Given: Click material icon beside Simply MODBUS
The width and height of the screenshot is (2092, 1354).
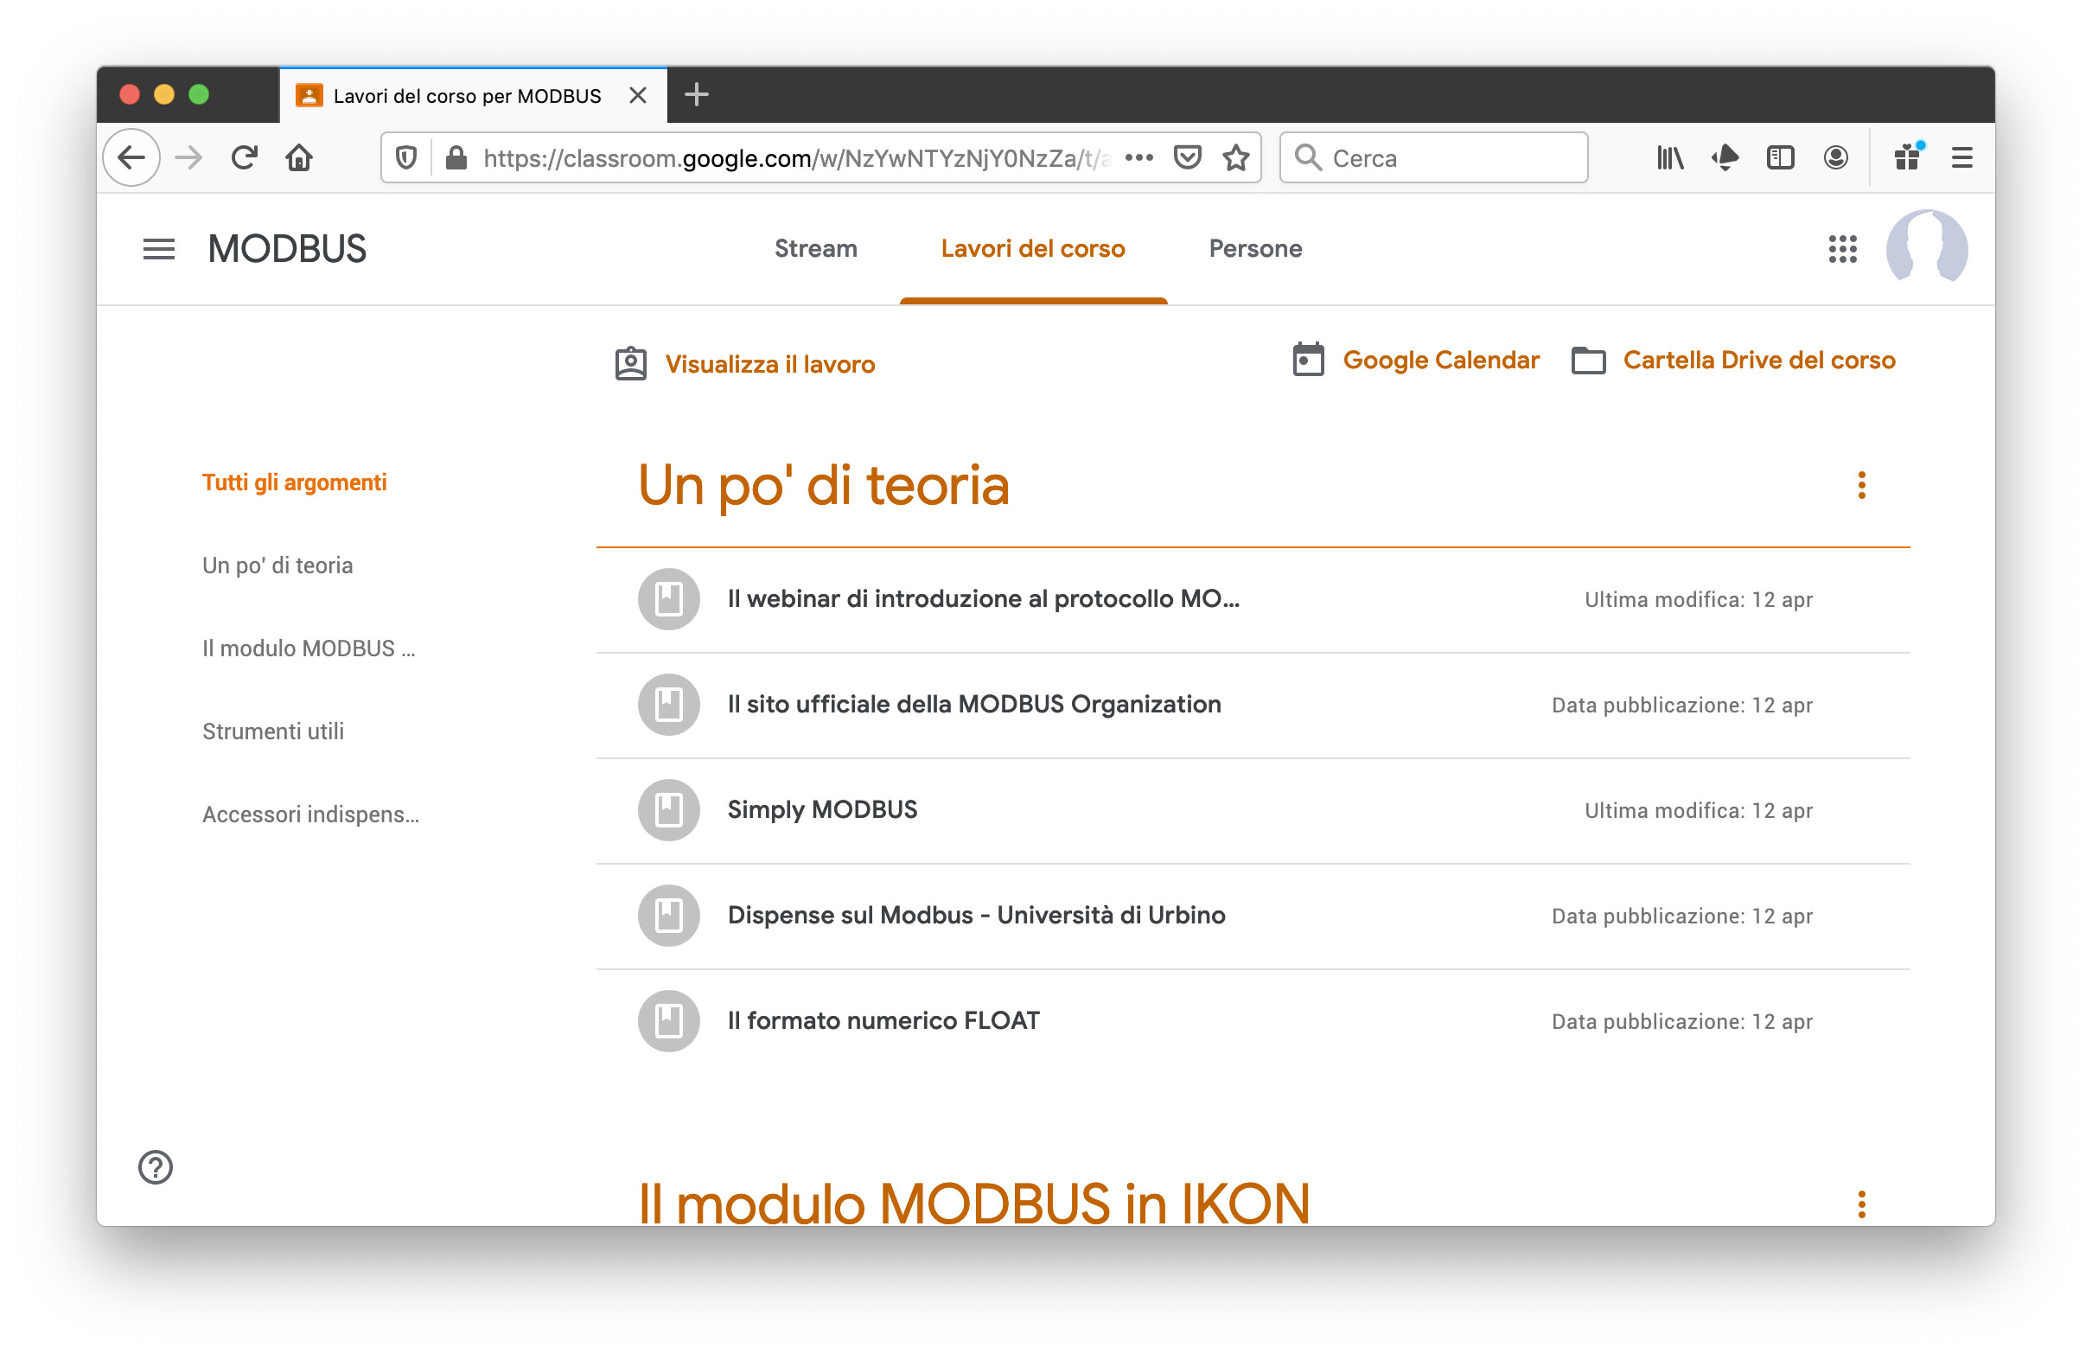Looking at the screenshot, I should click(669, 811).
